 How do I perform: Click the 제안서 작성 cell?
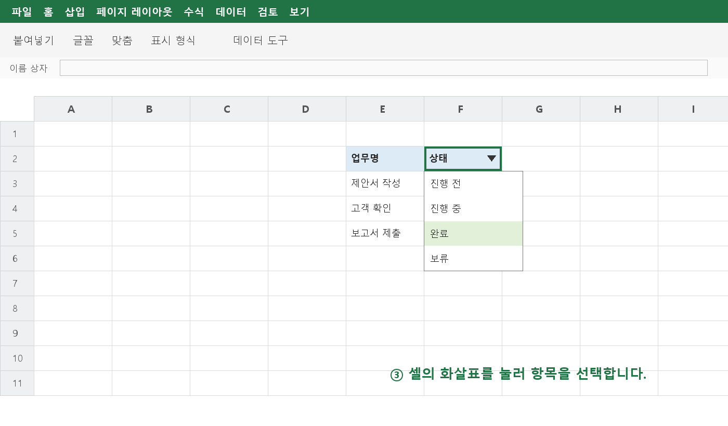coord(385,184)
